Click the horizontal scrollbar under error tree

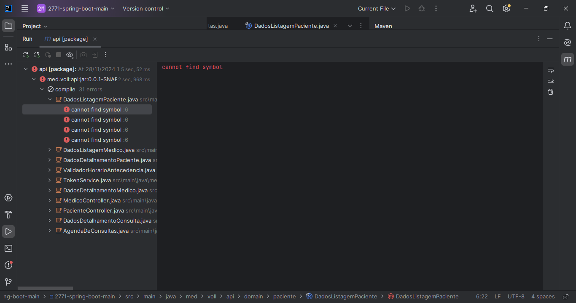45,288
